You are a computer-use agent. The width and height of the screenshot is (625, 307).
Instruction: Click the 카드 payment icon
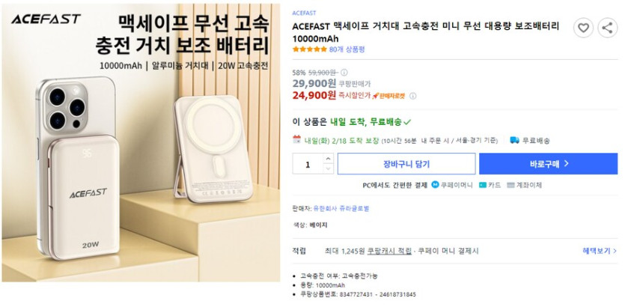coord(483,184)
